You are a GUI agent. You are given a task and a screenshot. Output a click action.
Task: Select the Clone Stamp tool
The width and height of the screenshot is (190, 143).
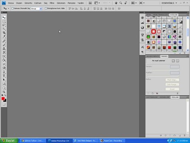pos(4,48)
